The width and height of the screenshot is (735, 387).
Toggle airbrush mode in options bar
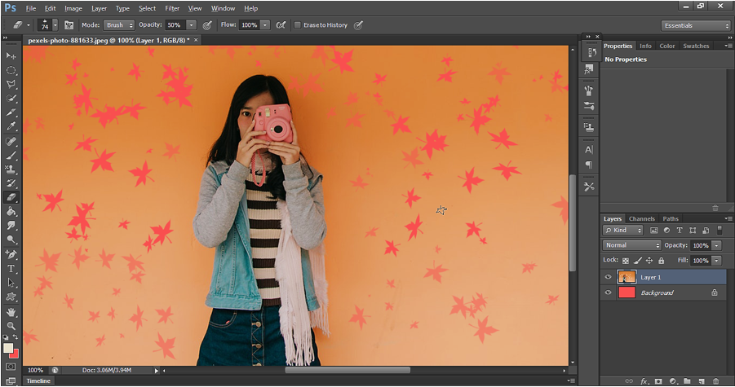click(x=281, y=25)
